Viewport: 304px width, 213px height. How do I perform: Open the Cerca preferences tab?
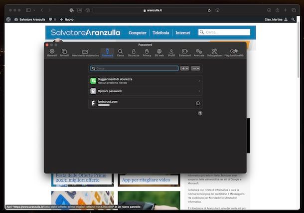[120, 53]
